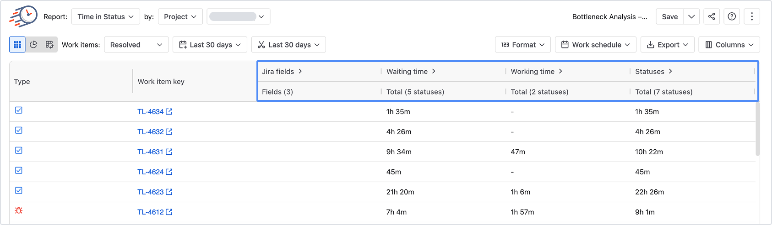Open the Columns dropdown
772x225 pixels.
click(x=729, y=45)
